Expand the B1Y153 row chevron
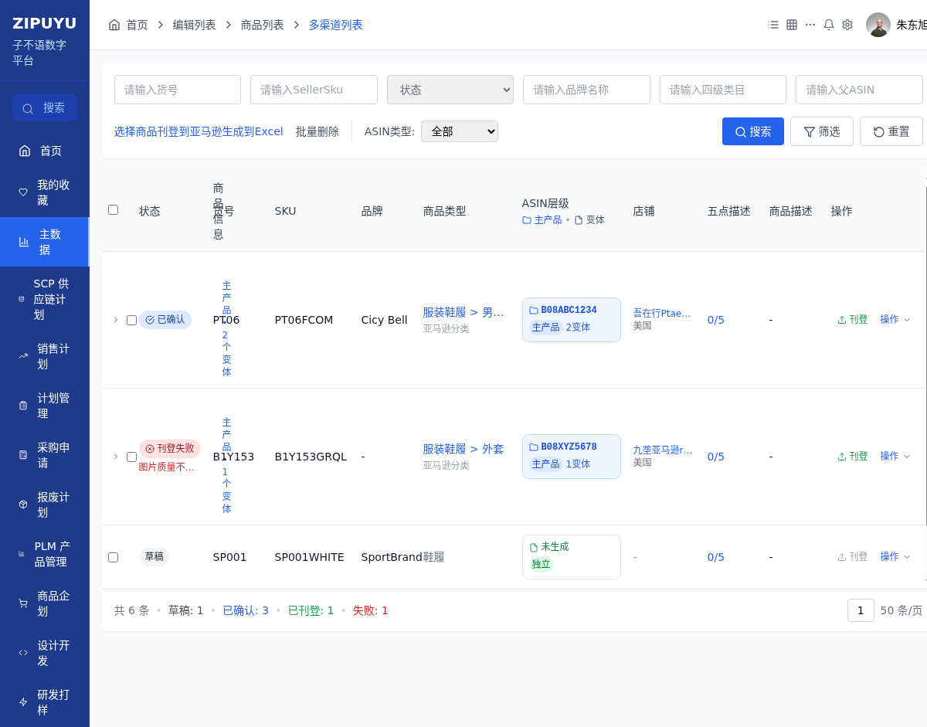Viewport: 927px width, 727px height. pyautogui.click(x=116, y=457)
